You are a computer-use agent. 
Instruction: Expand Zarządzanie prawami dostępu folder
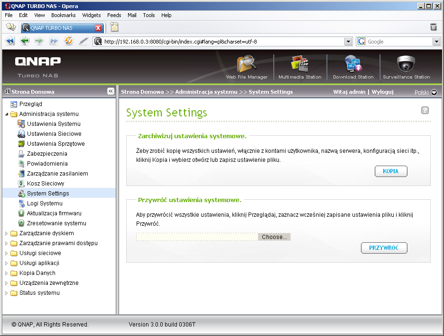(x=6, y=243)
